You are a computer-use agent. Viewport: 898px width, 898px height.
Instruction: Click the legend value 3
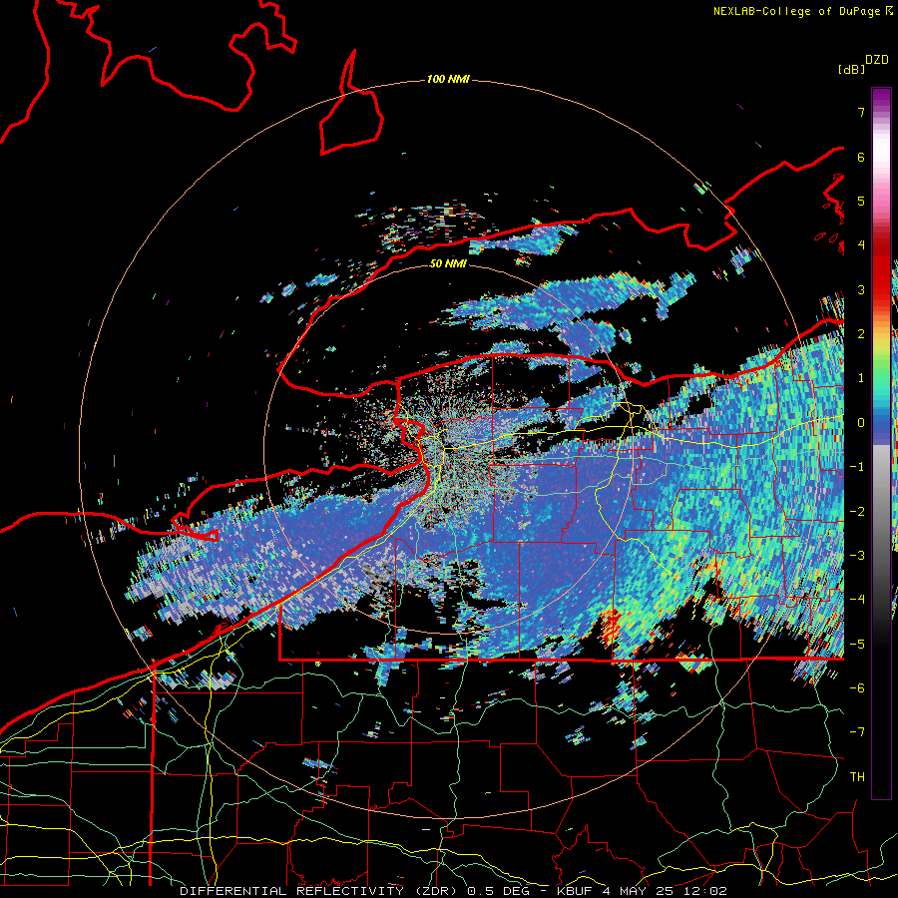[x=861, y=289]
